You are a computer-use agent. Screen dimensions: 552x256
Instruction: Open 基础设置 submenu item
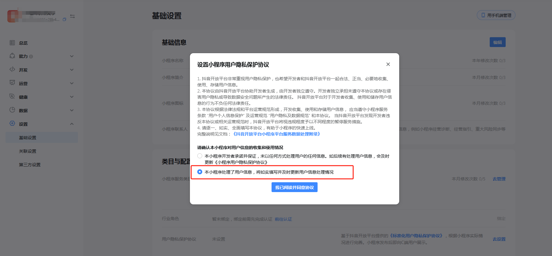(x=42, y=138)
